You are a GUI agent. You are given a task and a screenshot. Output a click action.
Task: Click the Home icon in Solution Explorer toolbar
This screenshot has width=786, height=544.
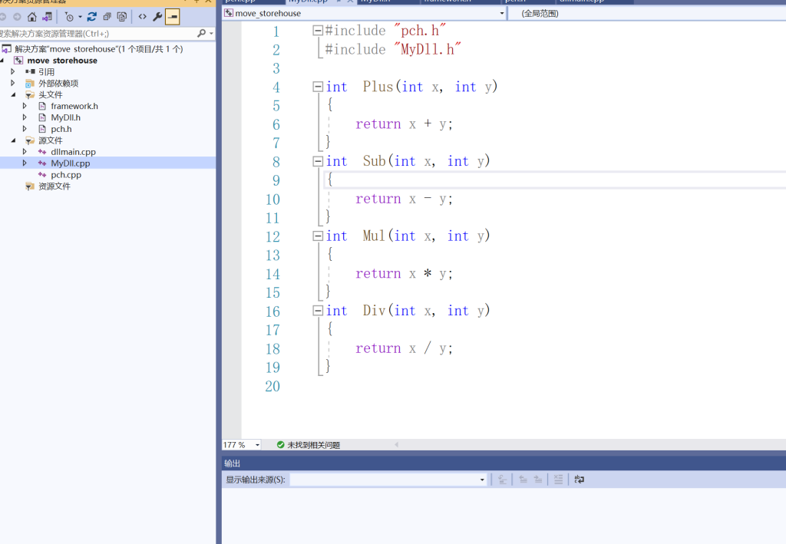point(31,17)
